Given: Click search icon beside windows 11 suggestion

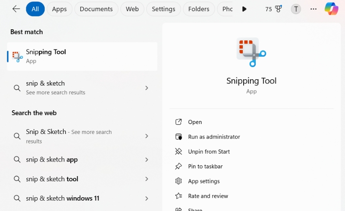Looking at the screenshot, I should pos(17,198).
